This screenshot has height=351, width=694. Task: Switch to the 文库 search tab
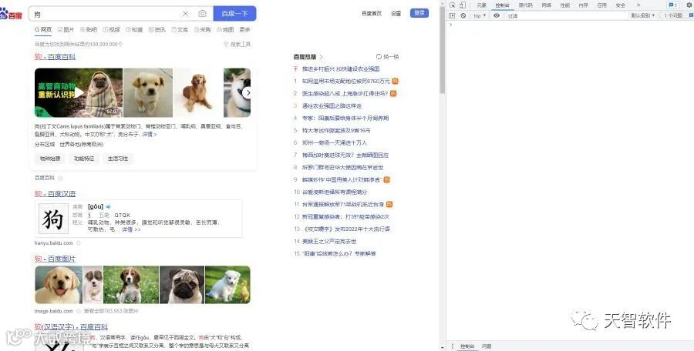coord(180,29)
